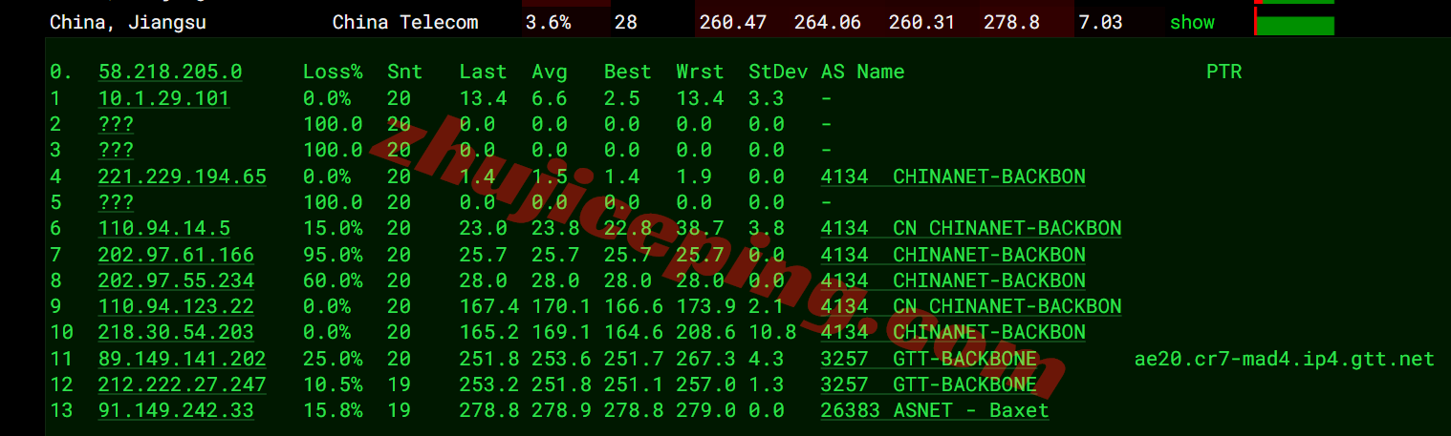
Task: Click the 95.0% loss value on hop 7
Action: (333, 255)
